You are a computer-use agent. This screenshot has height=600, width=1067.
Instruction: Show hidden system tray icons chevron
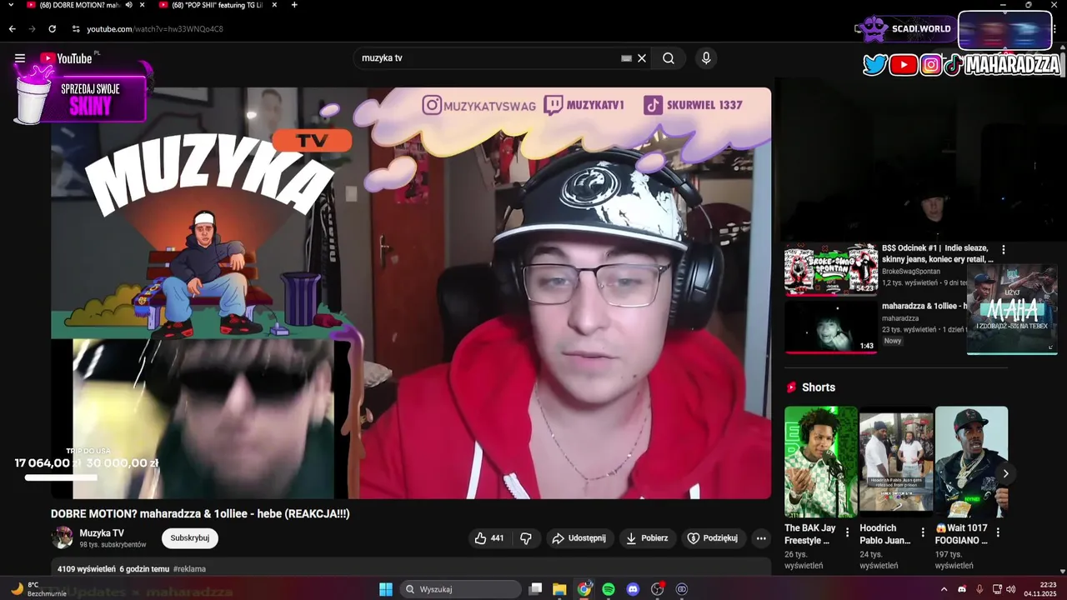(x=944, y=589)
